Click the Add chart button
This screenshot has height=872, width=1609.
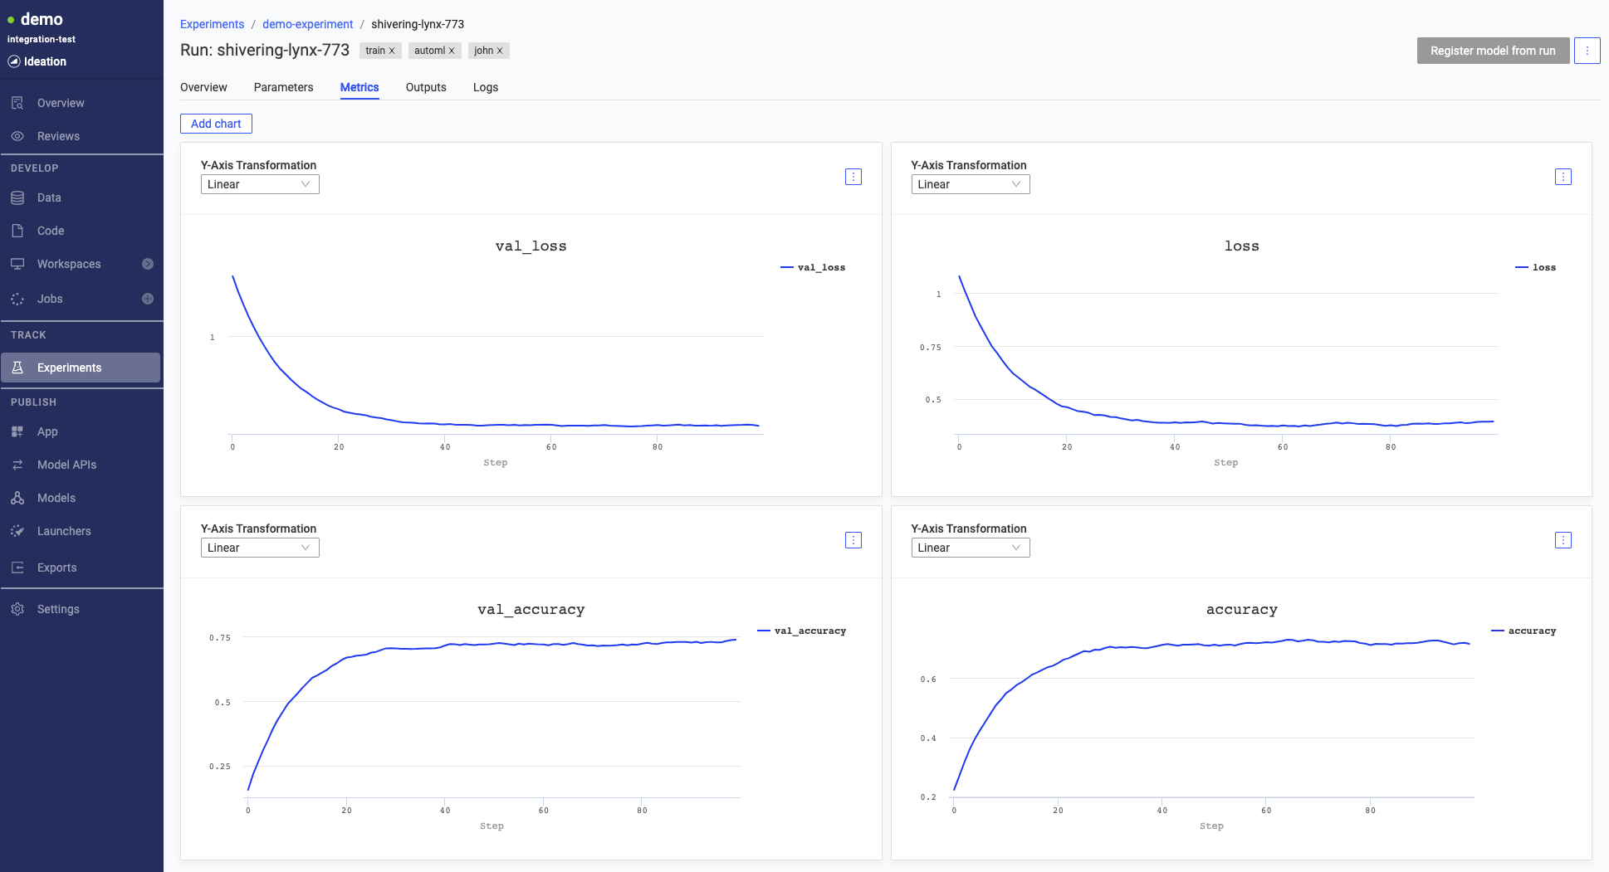[216, 124]
